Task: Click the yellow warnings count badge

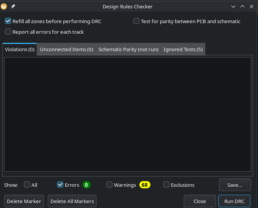Action: pyautogui.click(x=145, y=185)
